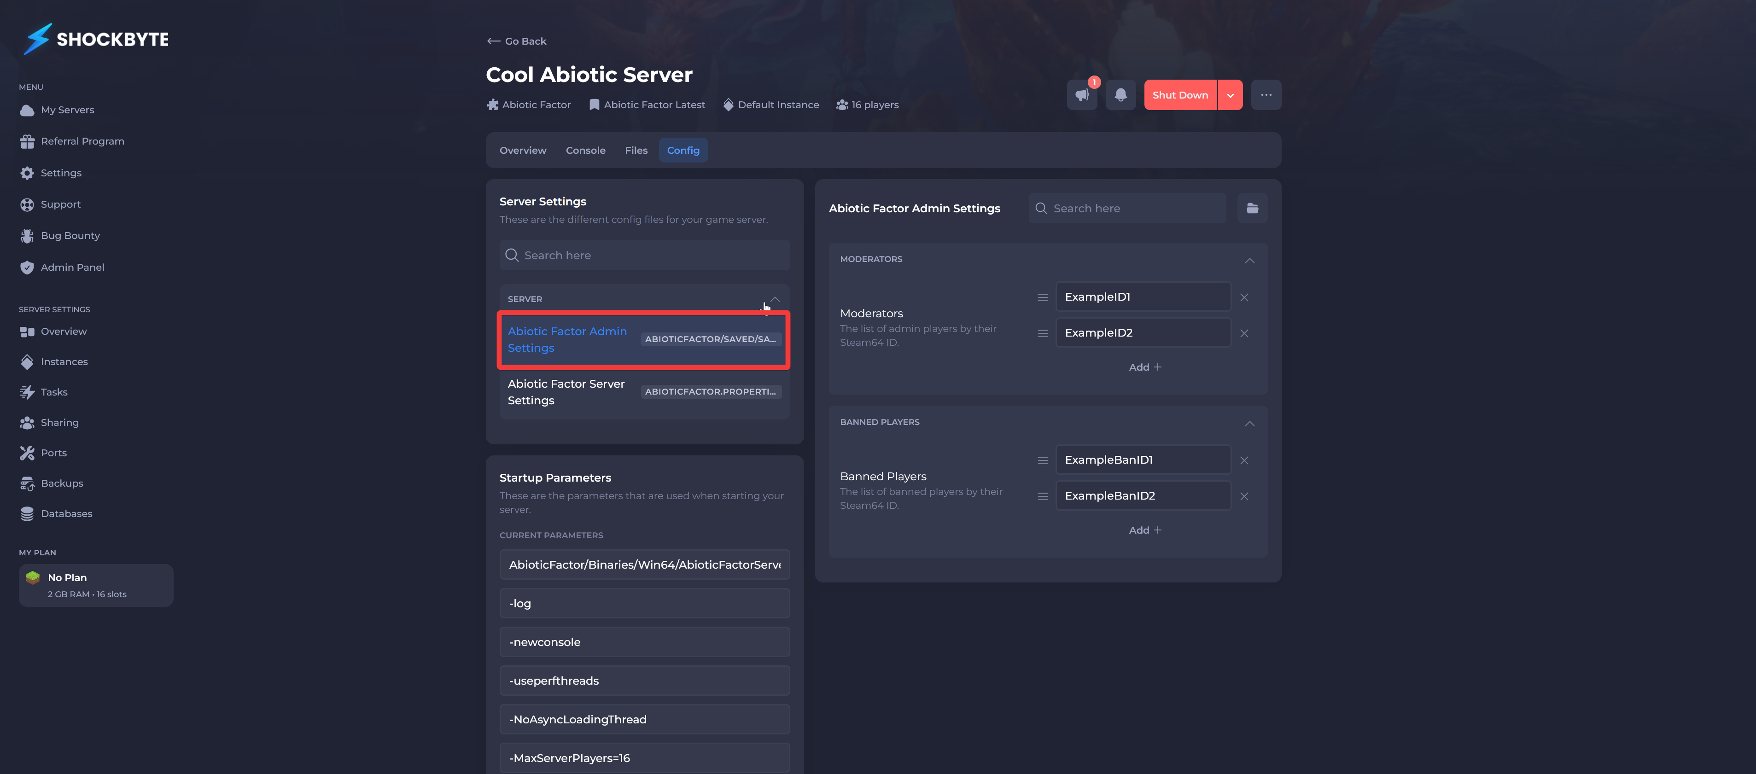Open the Bug Bounty page
The image size is (1756, 774).
pyautogui.click(x=60, y=236)
